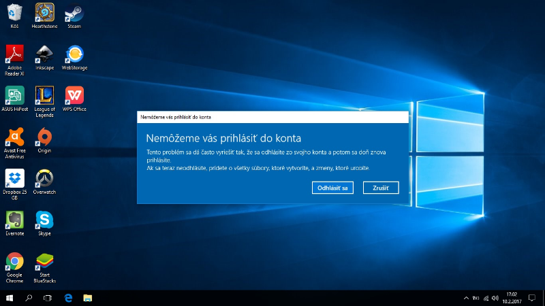Screen dimensions: 545x306
Task: Select the Inkscape shortcut icon
Action: pyautogui.click(x=44, y=54)
